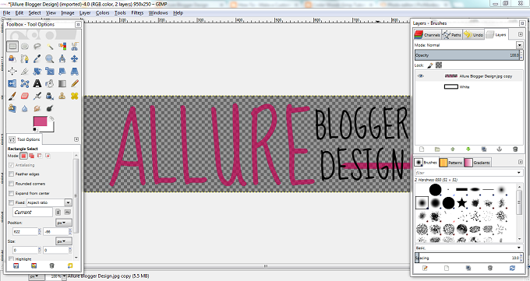Select the Free Select lasso tool

click(x=37, y=46)
